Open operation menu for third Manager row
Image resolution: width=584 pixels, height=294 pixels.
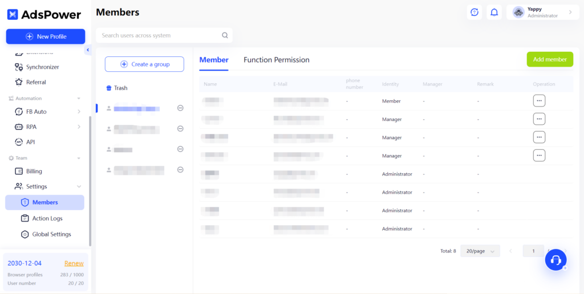(539, 155)
